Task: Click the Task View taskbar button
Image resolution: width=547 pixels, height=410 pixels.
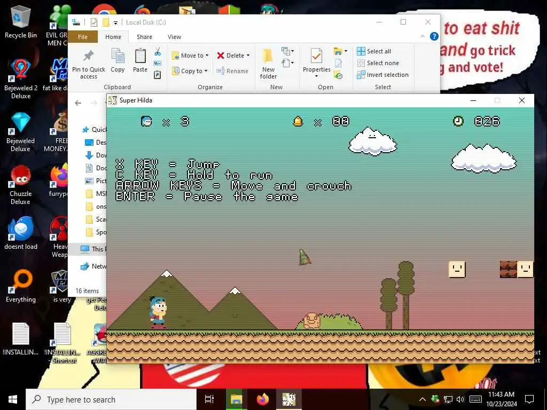Action: 209,399
